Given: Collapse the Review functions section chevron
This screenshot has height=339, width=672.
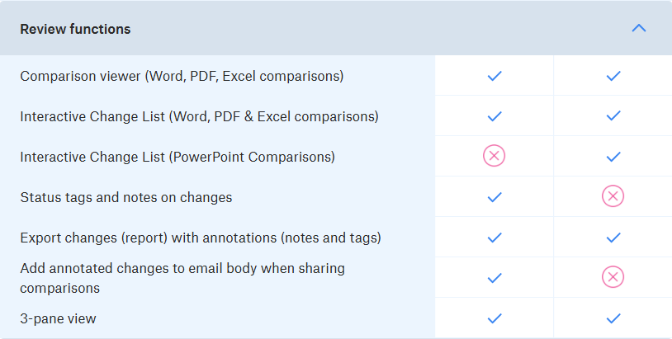Looking at the screenshot, I should click(639, 28).
